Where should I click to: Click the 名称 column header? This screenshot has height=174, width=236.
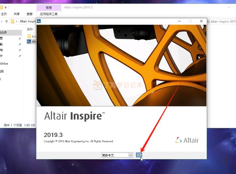pyautogui.click(x=30, y=29)
